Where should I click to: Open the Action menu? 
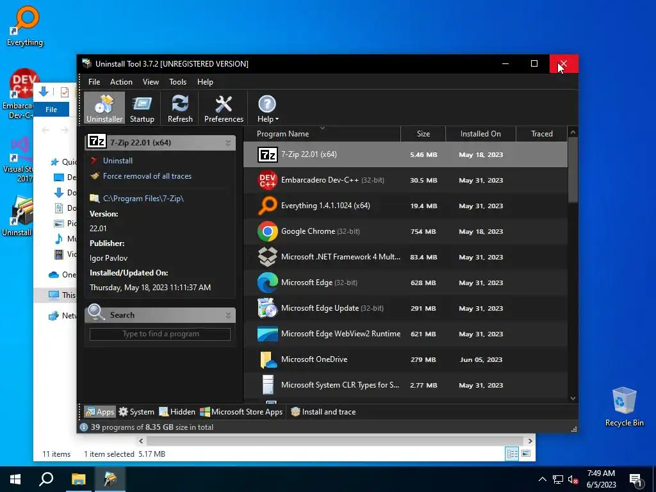(x=121, y=82)
